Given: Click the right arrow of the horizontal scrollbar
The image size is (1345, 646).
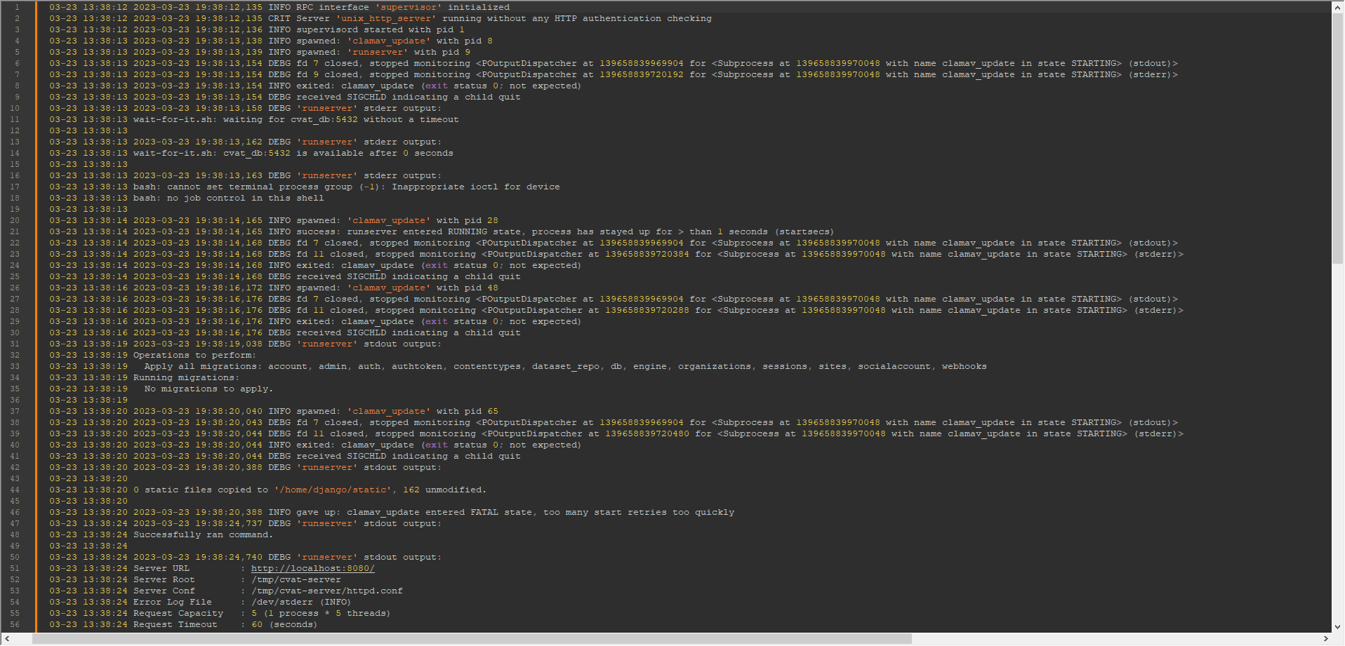Looking at the screenshot, I should (x=1327, y=639).
